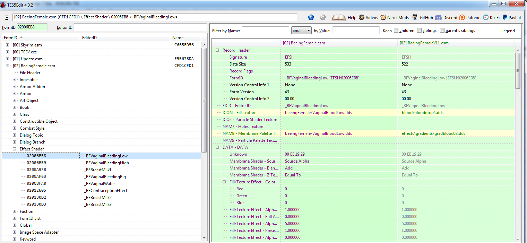Click Form Version row label
This screenshot has height=243, width=527.
click(x=242, y=92)
